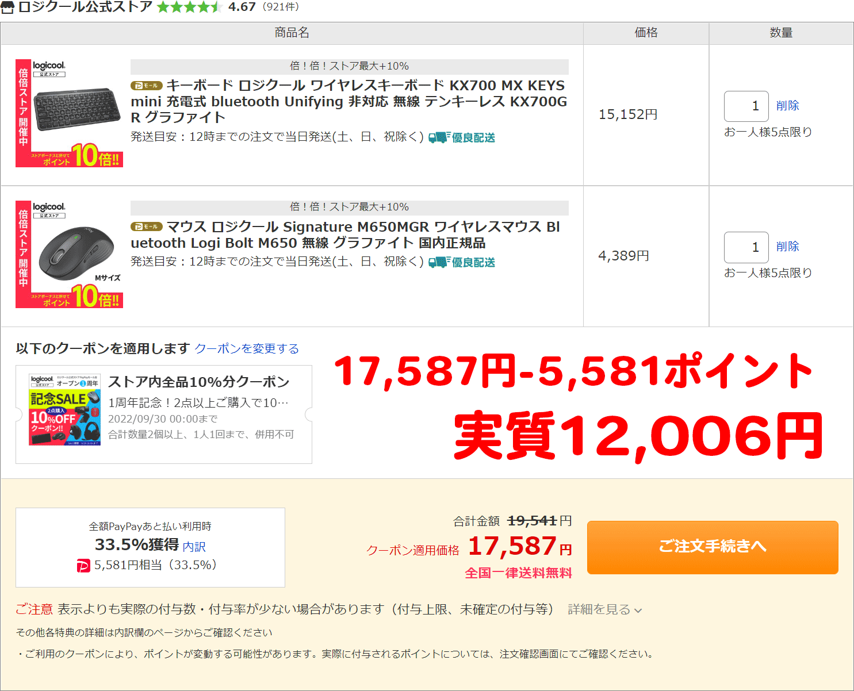854x691 pixels.
Task: Open the ロジクール公式ストア store name
Action: [85, 7]
